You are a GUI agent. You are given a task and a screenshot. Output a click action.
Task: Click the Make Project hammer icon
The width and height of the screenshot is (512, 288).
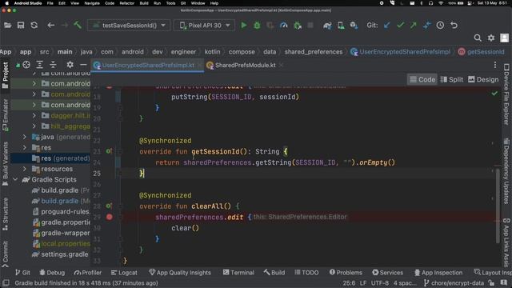[x=78, y=25]
